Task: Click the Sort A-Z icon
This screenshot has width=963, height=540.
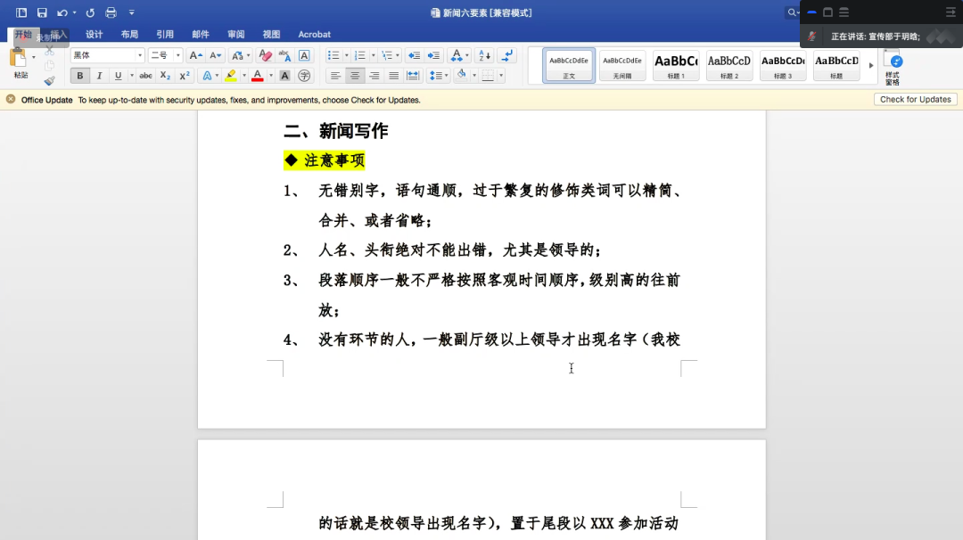Action: 484,55
